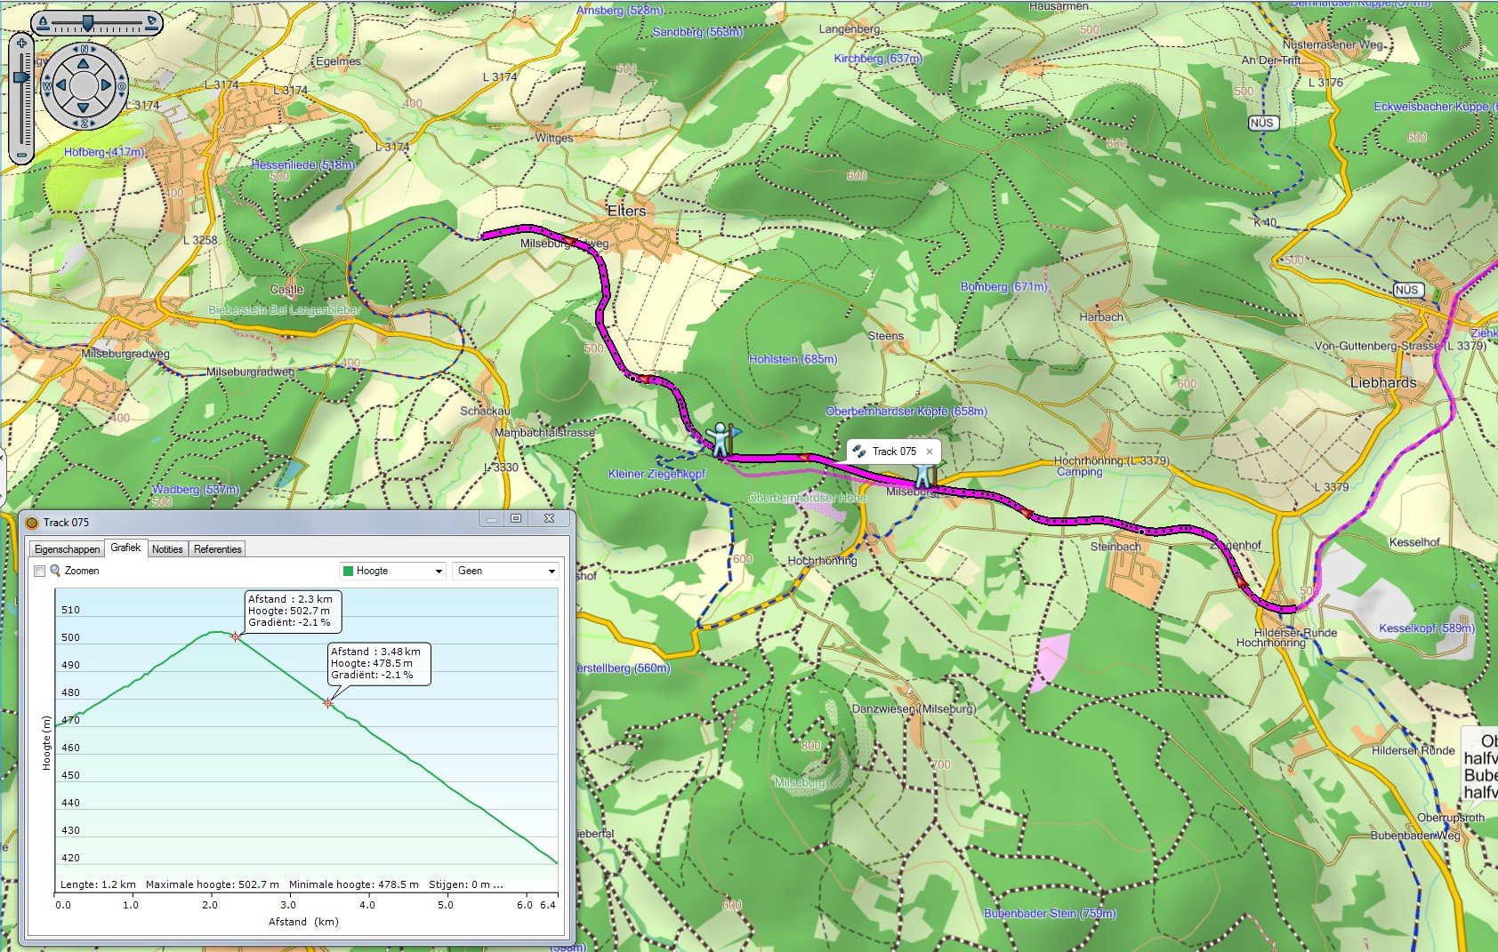This screenshot has width=1498, height=952.
Task: Maximize the Track 075 dialog window
Action: click(x=516, y=519)
